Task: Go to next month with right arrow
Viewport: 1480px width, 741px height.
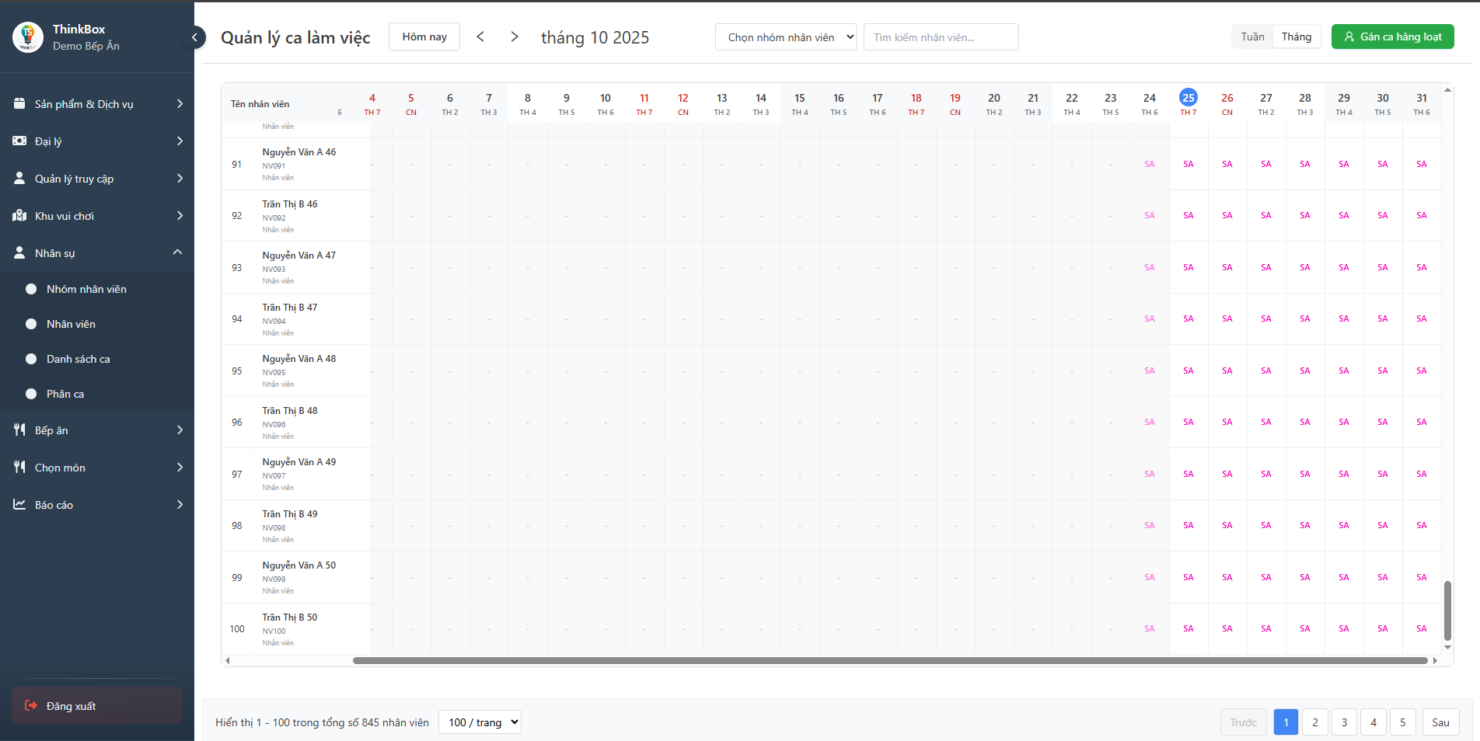Action: pyautogui.click(x=515, y=37)
